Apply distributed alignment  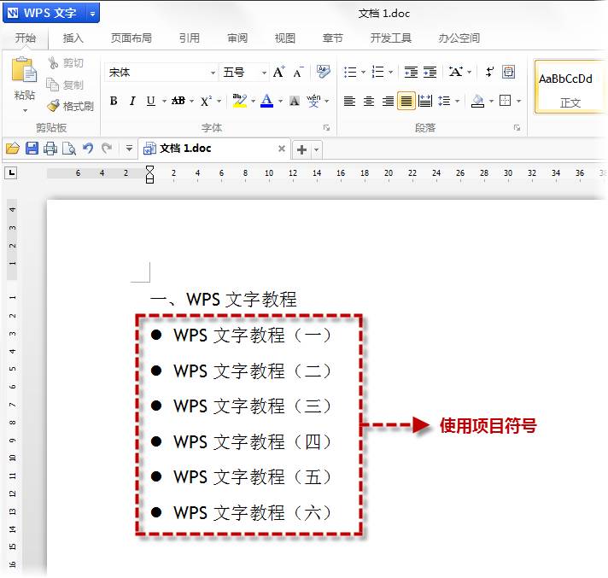[x=425, y=102]
